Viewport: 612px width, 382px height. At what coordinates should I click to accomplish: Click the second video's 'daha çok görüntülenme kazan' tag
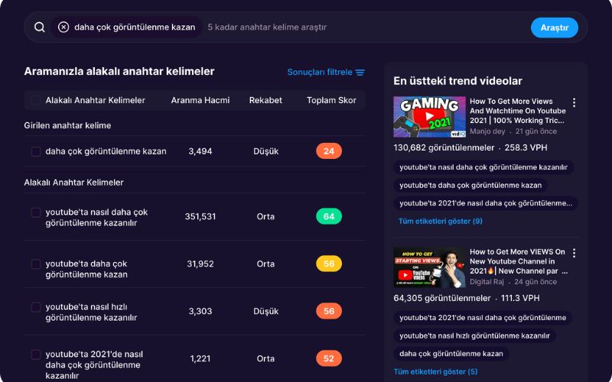(x=451, y=354)
